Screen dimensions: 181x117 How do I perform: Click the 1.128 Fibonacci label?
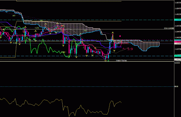point(15,43)
